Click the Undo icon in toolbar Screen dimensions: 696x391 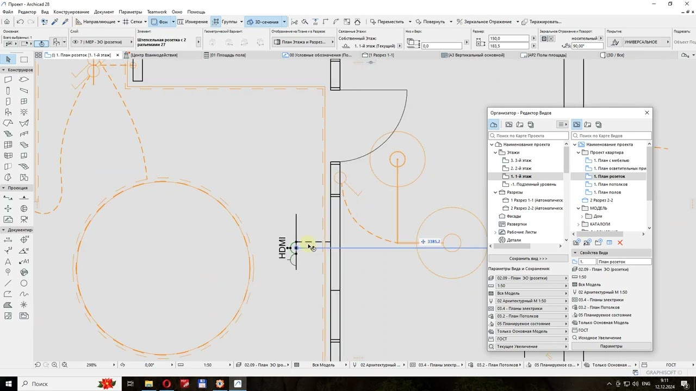20,22
